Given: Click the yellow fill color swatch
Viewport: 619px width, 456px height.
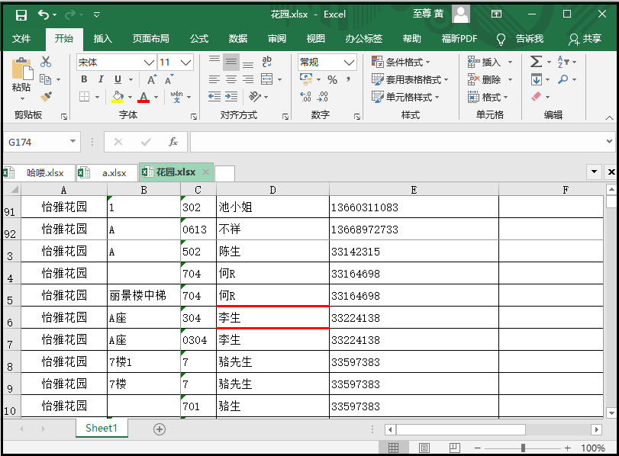Looking at the screenshot, I should click(x=117, y=97).
